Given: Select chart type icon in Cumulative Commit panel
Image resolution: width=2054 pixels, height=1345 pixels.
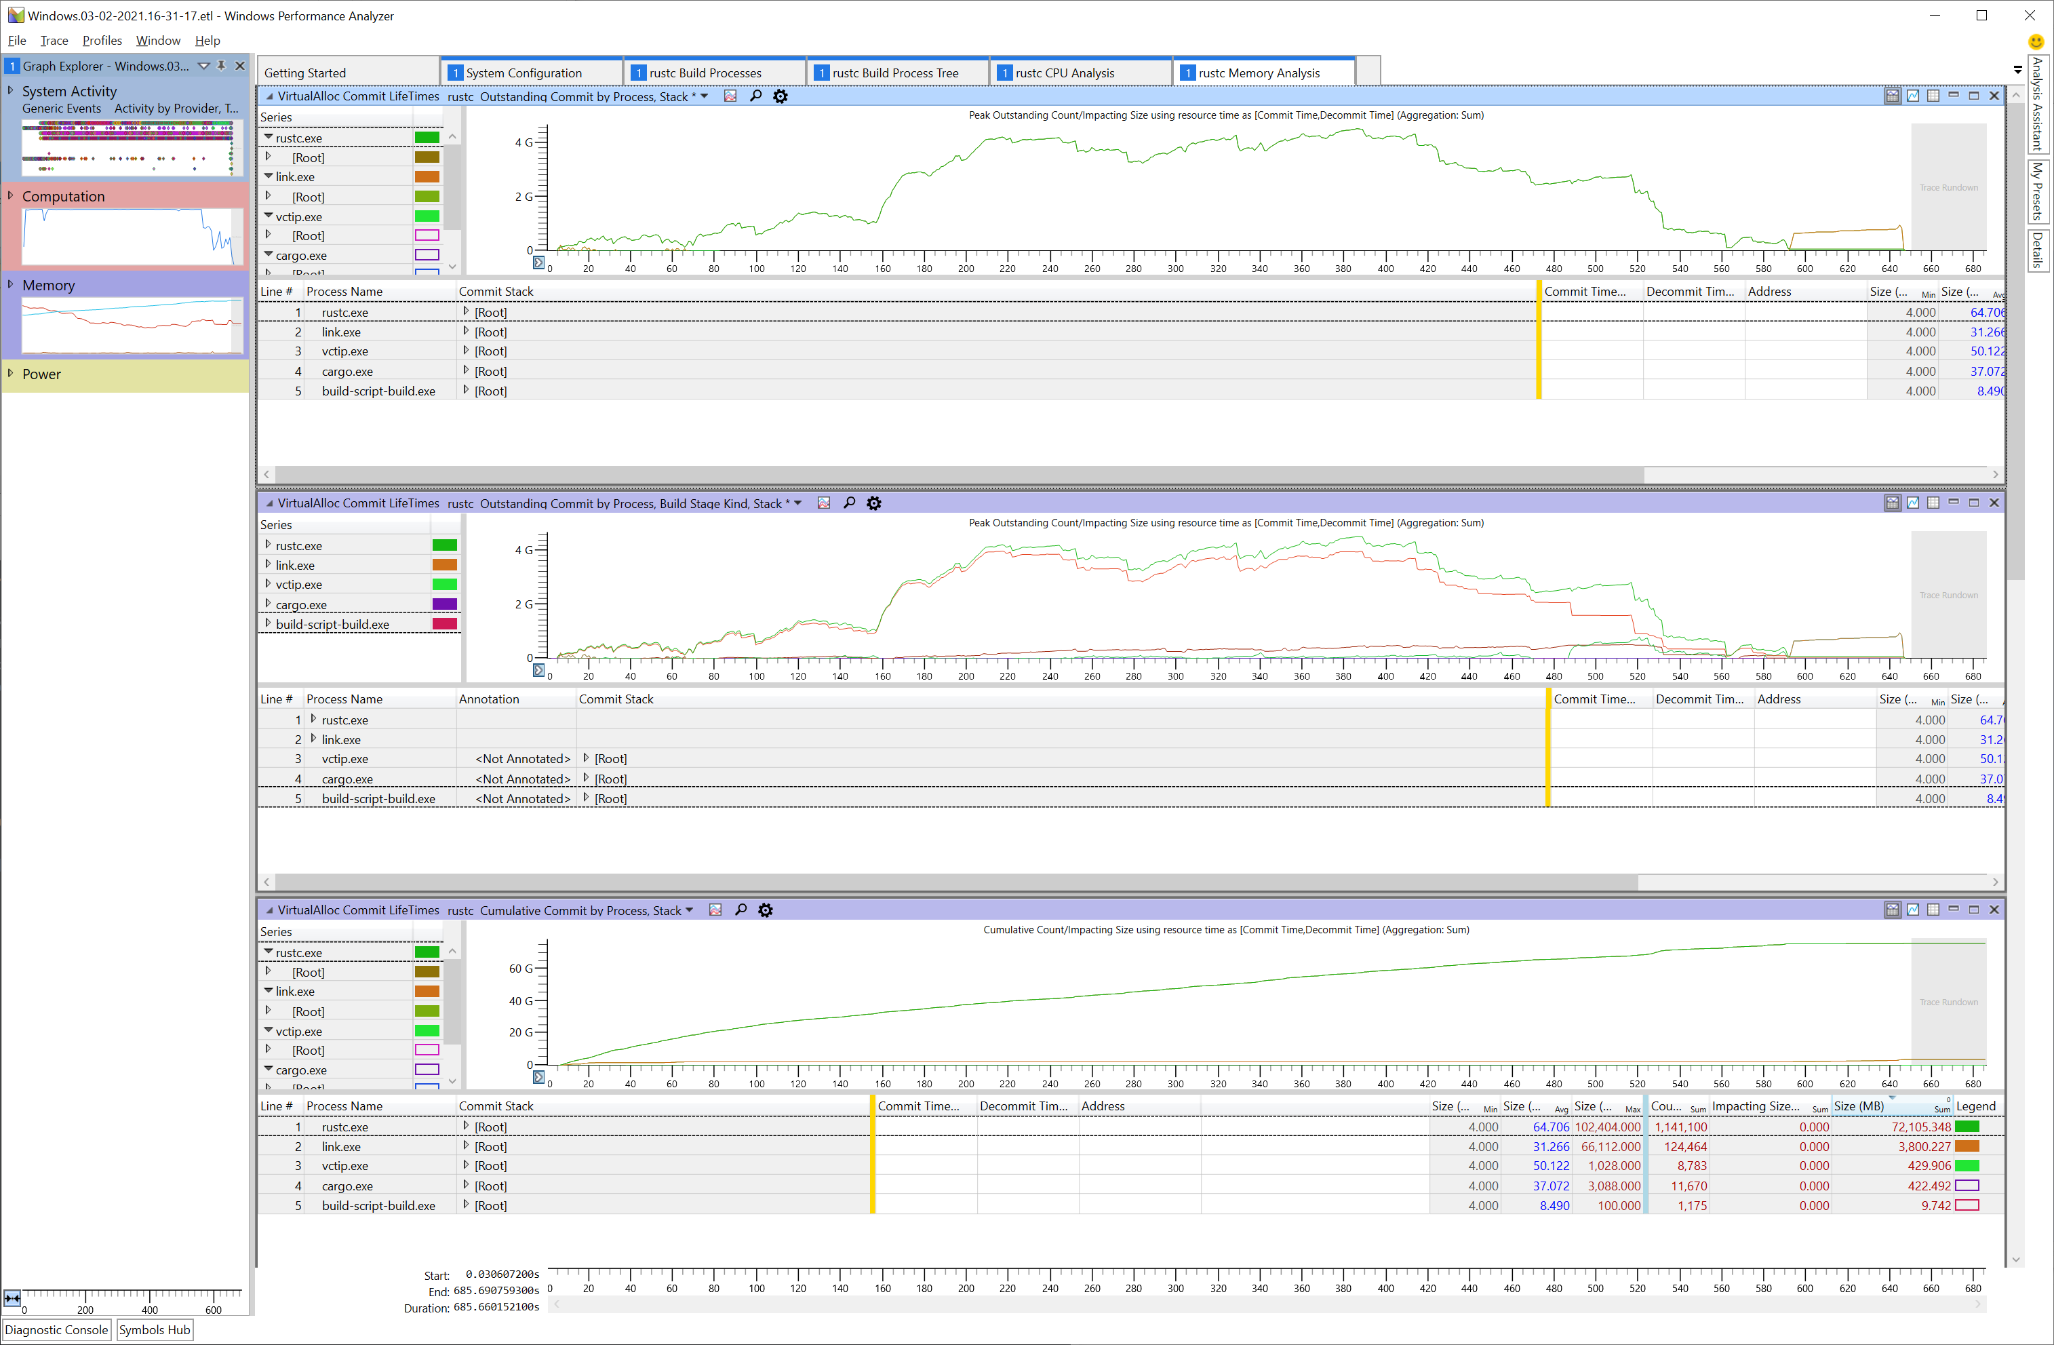Looking at the screenshot, I should tap(715, 910).
